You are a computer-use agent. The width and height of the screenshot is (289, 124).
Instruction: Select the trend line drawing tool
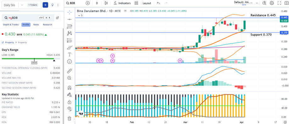[x=70, y=19]
